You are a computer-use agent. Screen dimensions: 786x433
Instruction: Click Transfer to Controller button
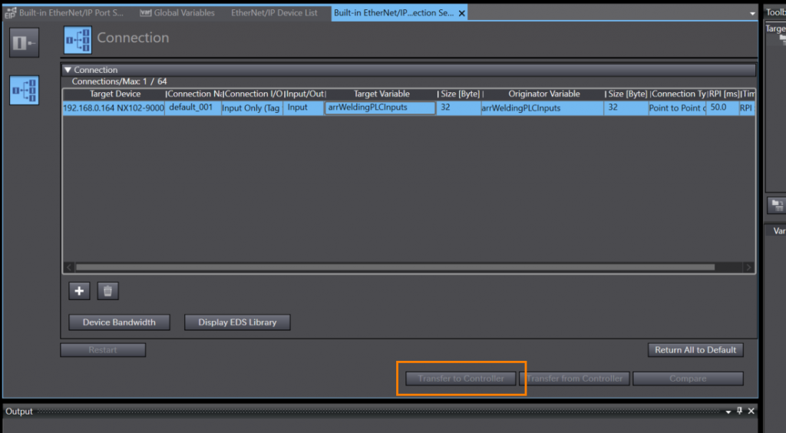(x=461, y=378)
